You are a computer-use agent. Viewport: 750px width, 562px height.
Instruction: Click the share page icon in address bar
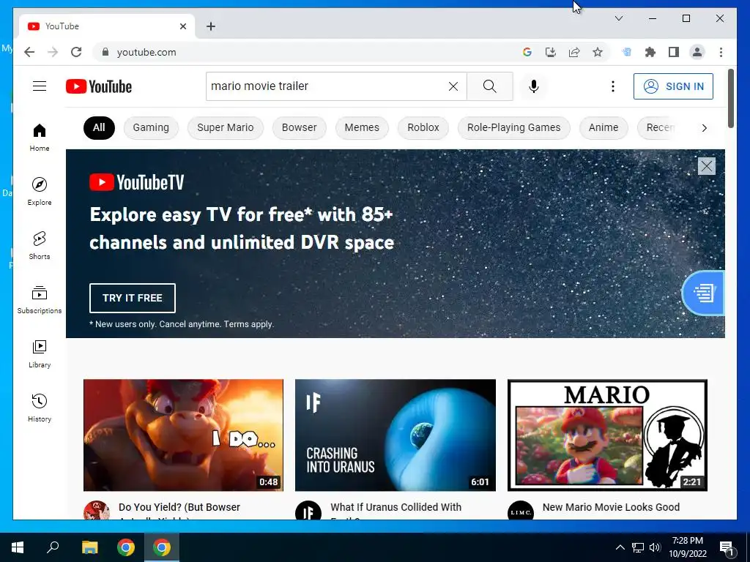[x=574, y=52]
